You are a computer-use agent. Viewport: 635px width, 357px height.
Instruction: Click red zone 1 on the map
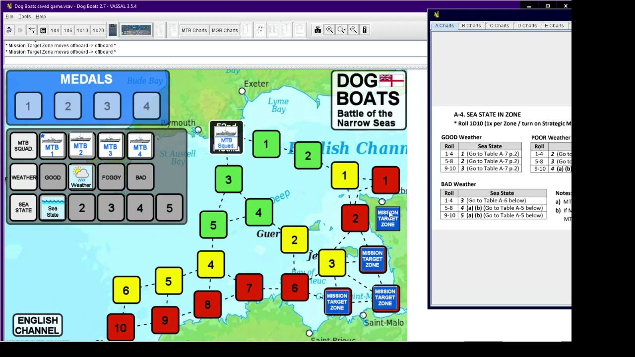[x=385, y=180]
